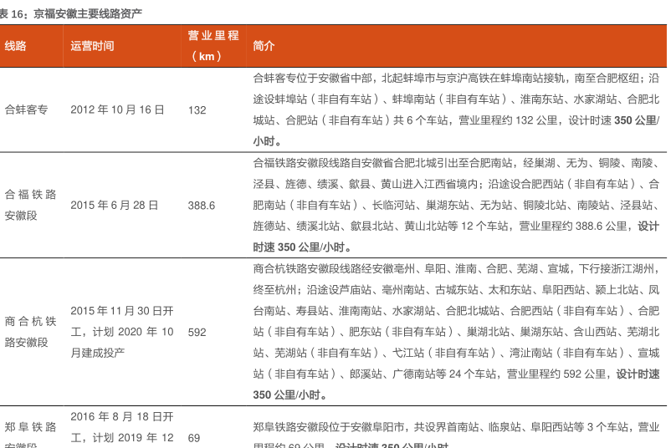The height and width of the screenshot is (448, 671).
Task: Click the 商合杭铁路 description paragraph
Action: tap(456, 332)
